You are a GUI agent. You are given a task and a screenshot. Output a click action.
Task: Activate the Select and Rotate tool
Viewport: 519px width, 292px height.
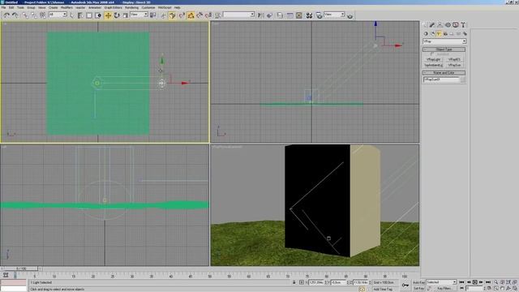[x=117, y=15]
